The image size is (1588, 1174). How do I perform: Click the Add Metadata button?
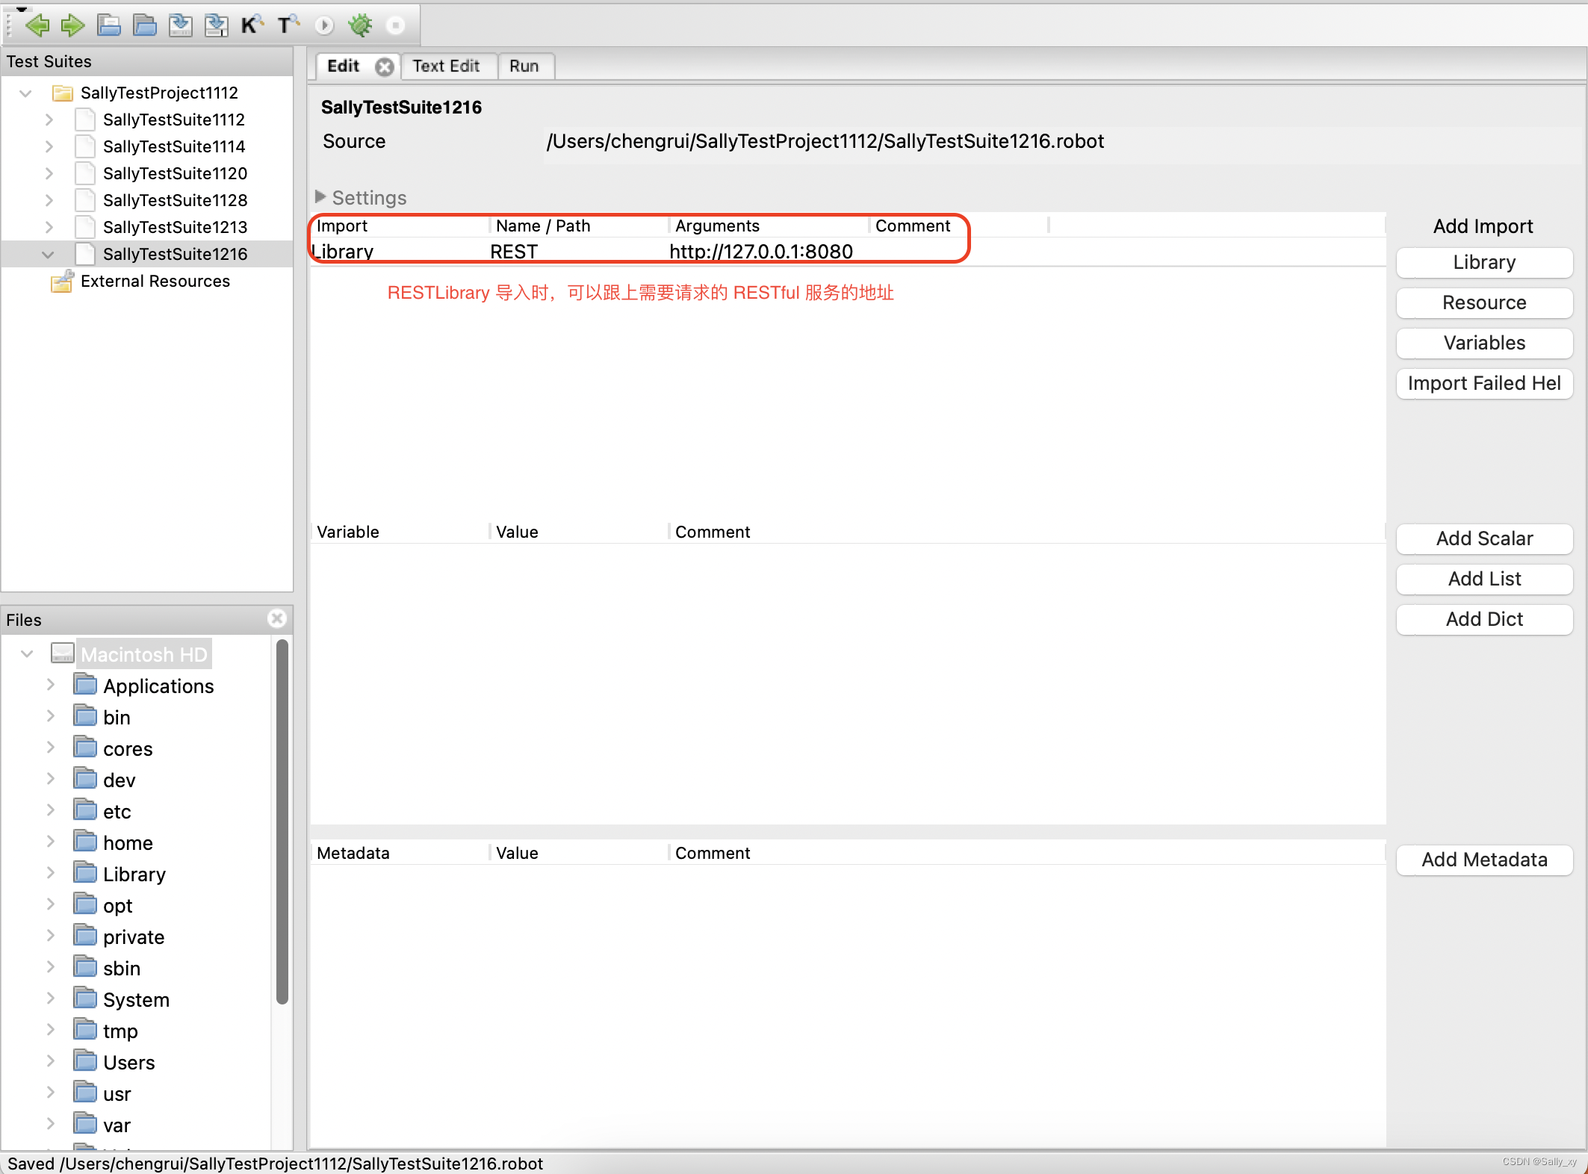1484,860
